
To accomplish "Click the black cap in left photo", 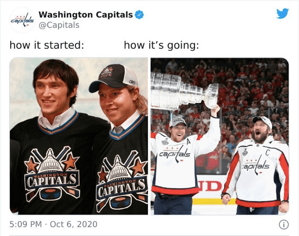I will [114, 78].
